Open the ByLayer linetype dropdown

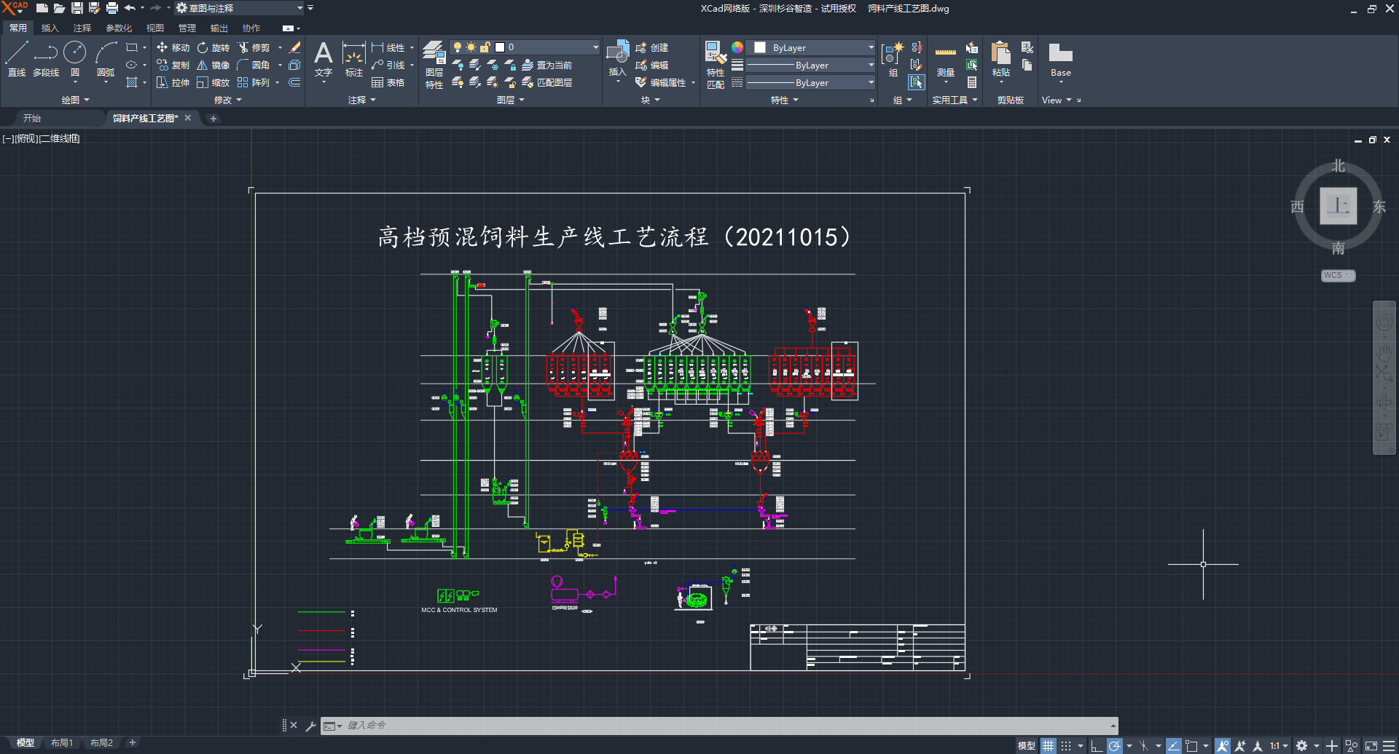tap(871, 82)
